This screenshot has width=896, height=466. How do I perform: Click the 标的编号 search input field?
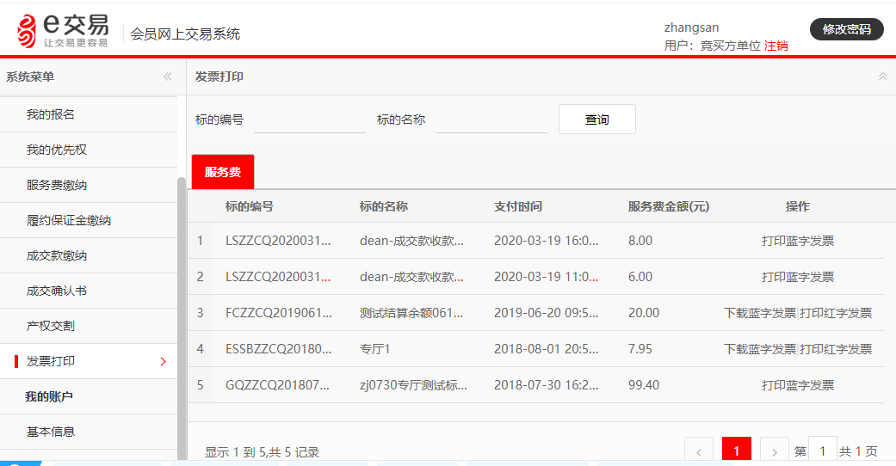[310, 120]
